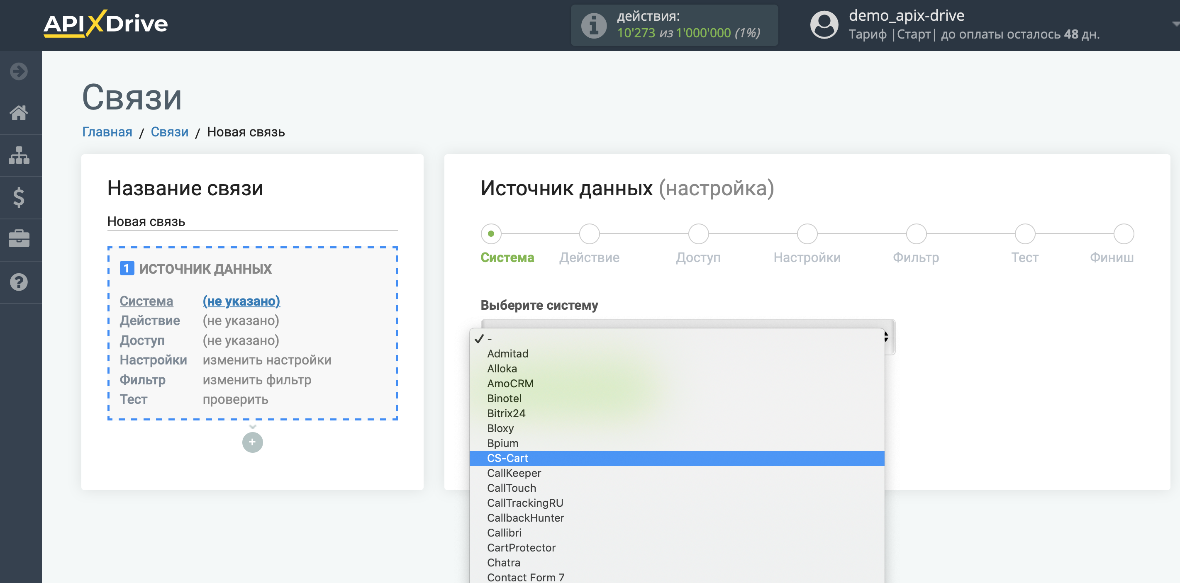The image size is (1180, 583).
Task: Choose CartProtector from the system list
Action: [677, 548]
